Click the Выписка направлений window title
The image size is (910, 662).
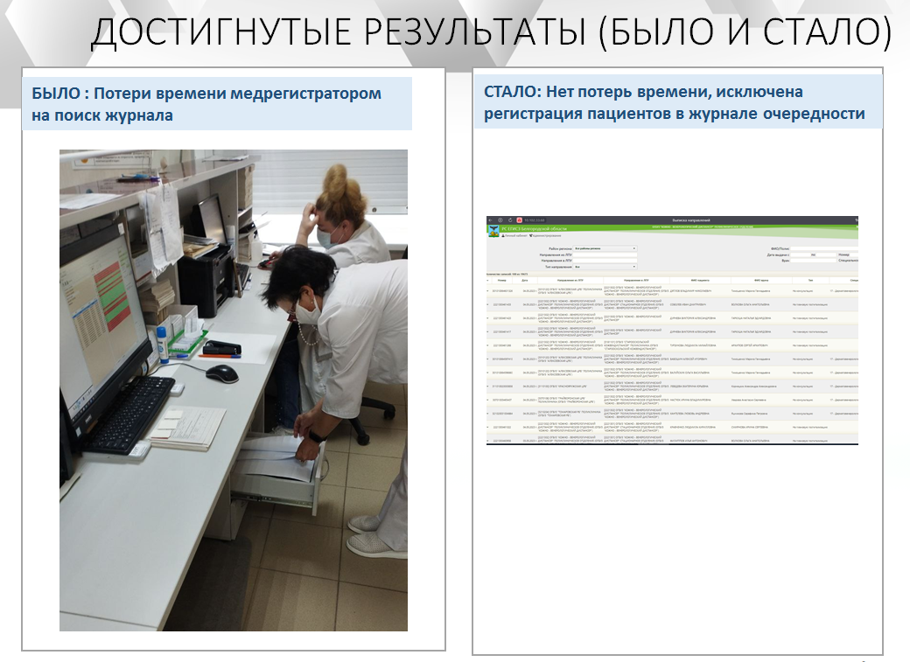[690, 220]
